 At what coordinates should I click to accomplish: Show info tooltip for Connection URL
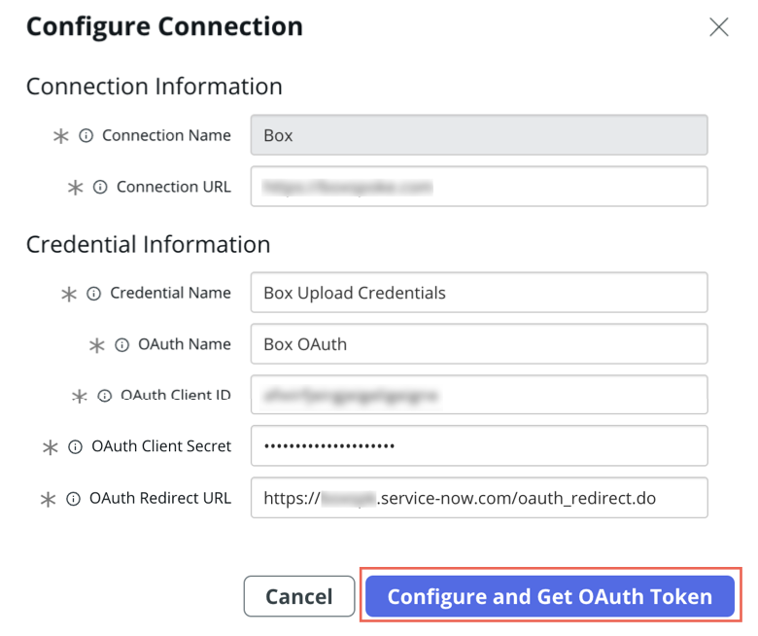click(x=100, y=187)
